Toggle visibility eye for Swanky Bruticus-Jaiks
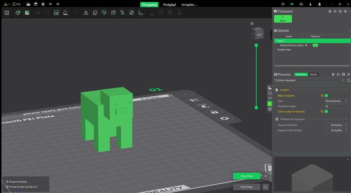Viewport: 351px width, 193px height. (306, 45)
